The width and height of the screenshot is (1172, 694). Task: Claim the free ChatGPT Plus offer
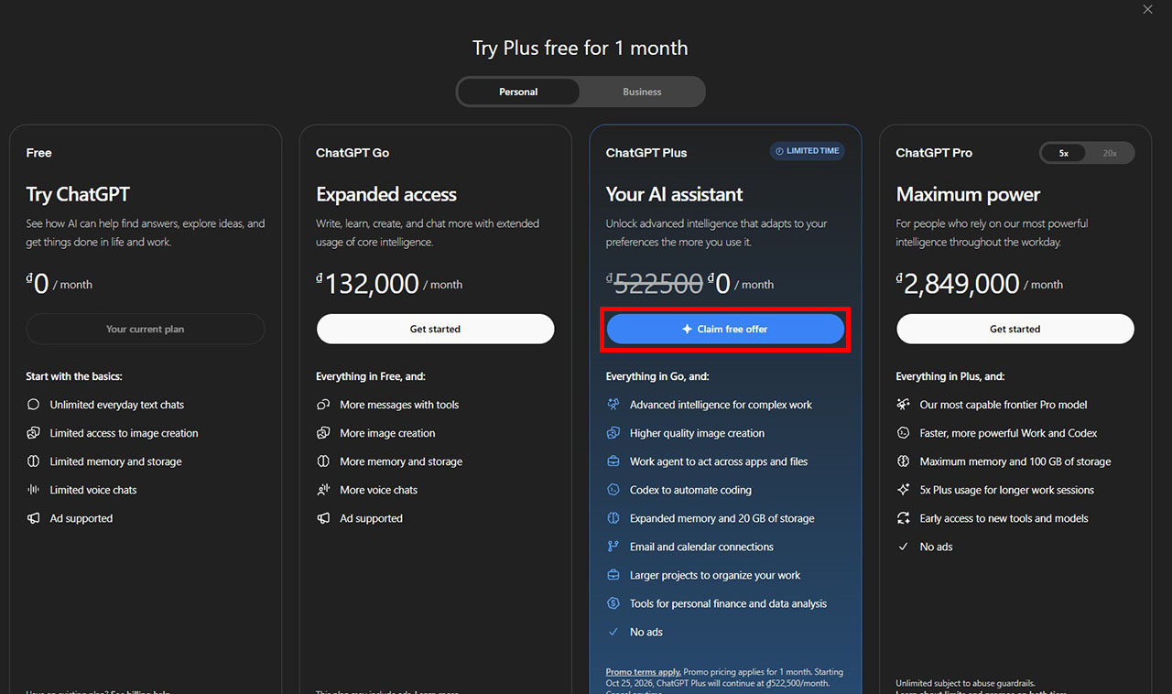coord(725,329)
